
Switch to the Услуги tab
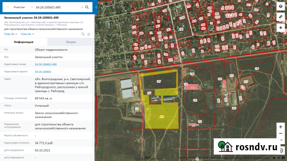click(x=71, y=42)
